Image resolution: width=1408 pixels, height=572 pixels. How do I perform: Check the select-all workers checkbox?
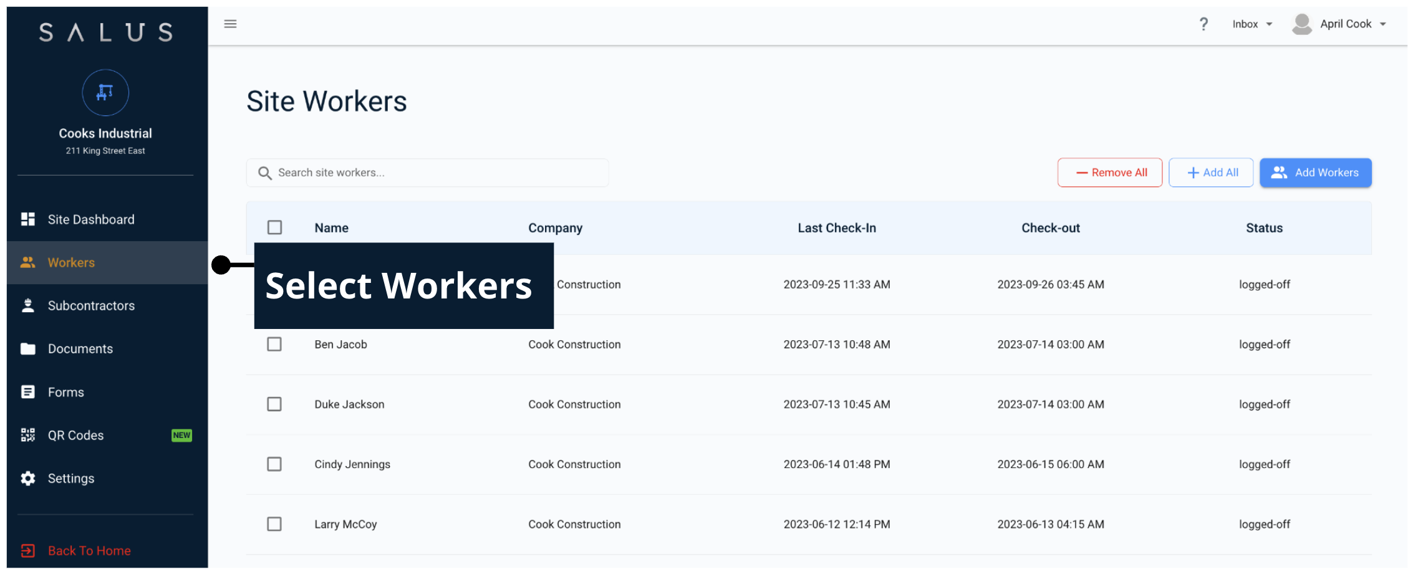[274, 227]
